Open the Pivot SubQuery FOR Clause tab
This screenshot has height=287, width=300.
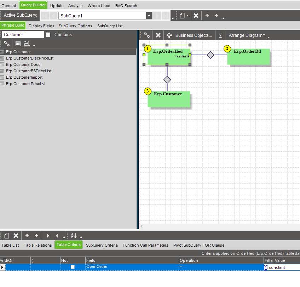point(199,245)
